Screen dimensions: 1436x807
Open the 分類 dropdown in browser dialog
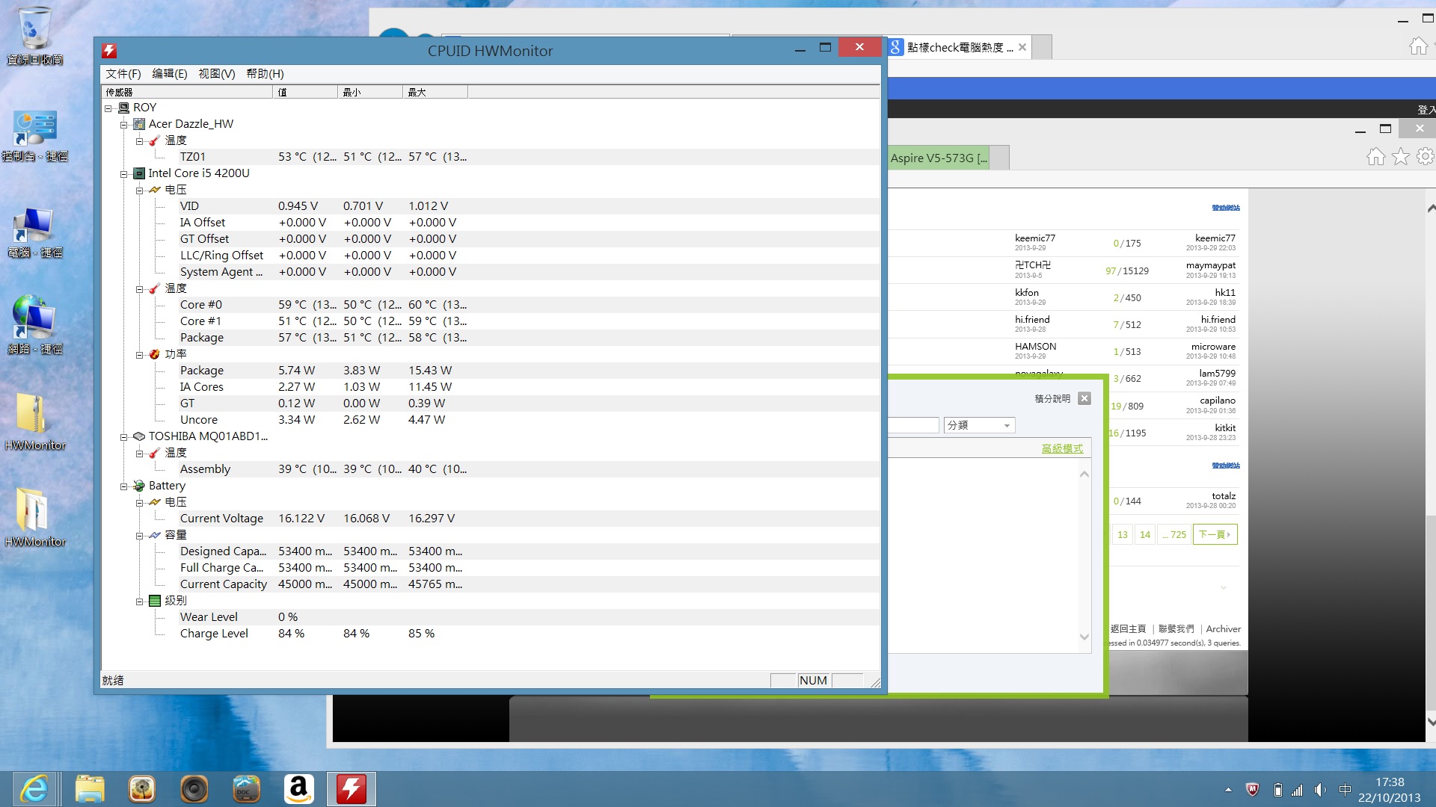coord(979,425)
